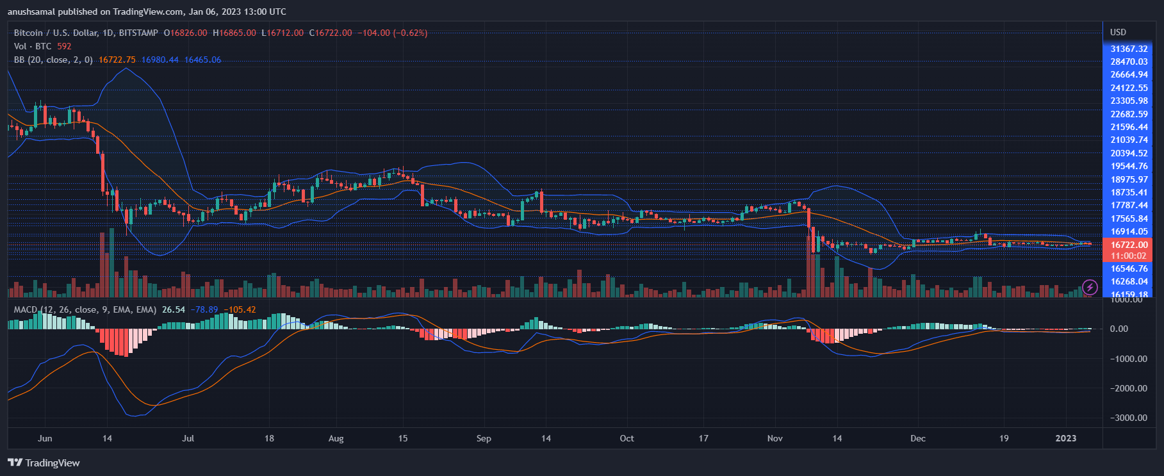The width and height of the screenshot is (1164, 476).
Task: Click the -3000.00 level on MACD axis
Action: (1129, 418)
